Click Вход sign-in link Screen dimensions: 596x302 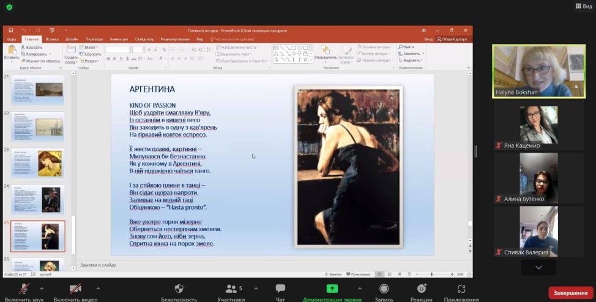(428, 39)
